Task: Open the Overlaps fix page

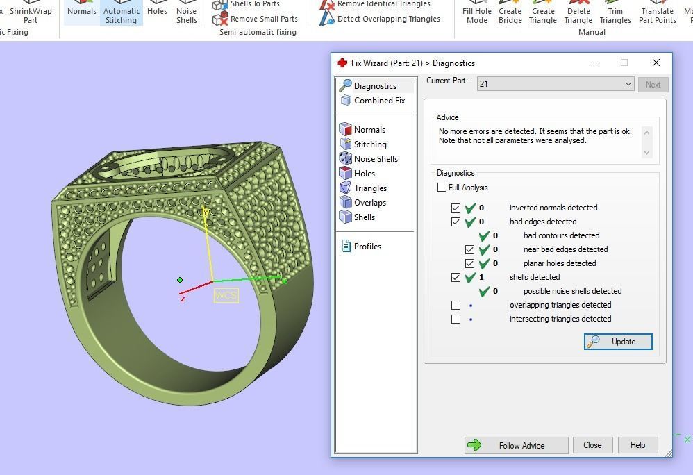Action: pyautogui.click(x=363, y=202)
